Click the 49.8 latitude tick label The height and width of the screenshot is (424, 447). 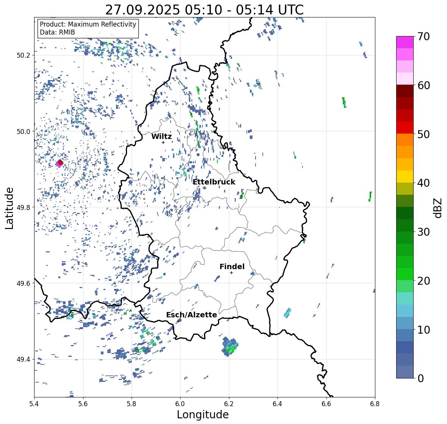click(x=24, y=207)
